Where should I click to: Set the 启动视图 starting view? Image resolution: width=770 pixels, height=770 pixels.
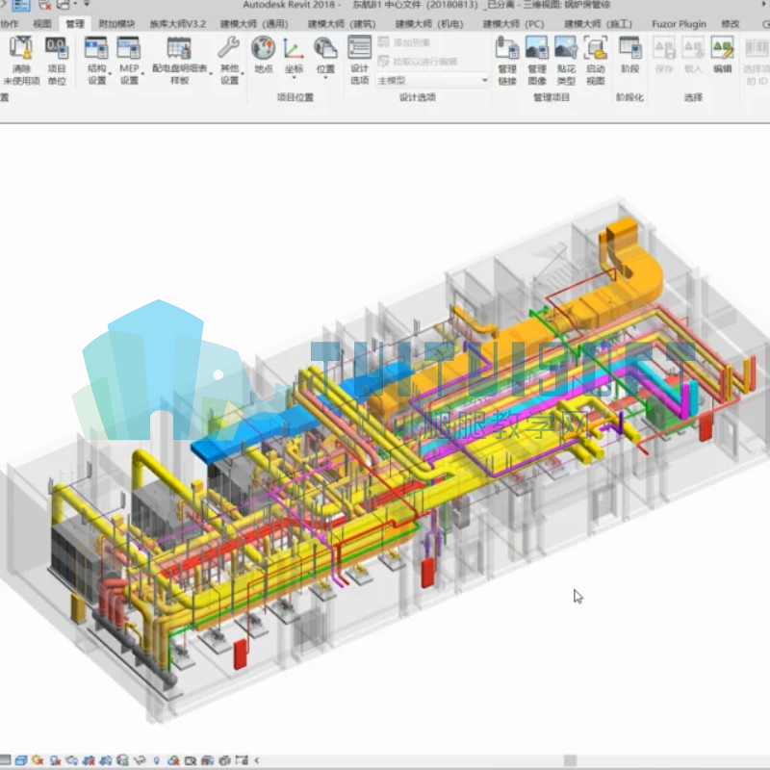click(x=595, y=61)
